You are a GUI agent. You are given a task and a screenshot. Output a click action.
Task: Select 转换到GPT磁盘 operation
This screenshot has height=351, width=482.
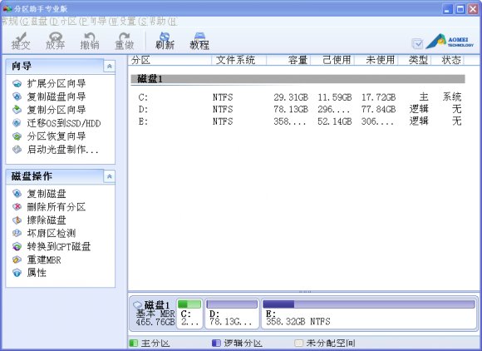tap(59, 246)
